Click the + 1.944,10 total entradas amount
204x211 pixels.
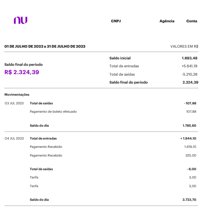click(188, 138)
